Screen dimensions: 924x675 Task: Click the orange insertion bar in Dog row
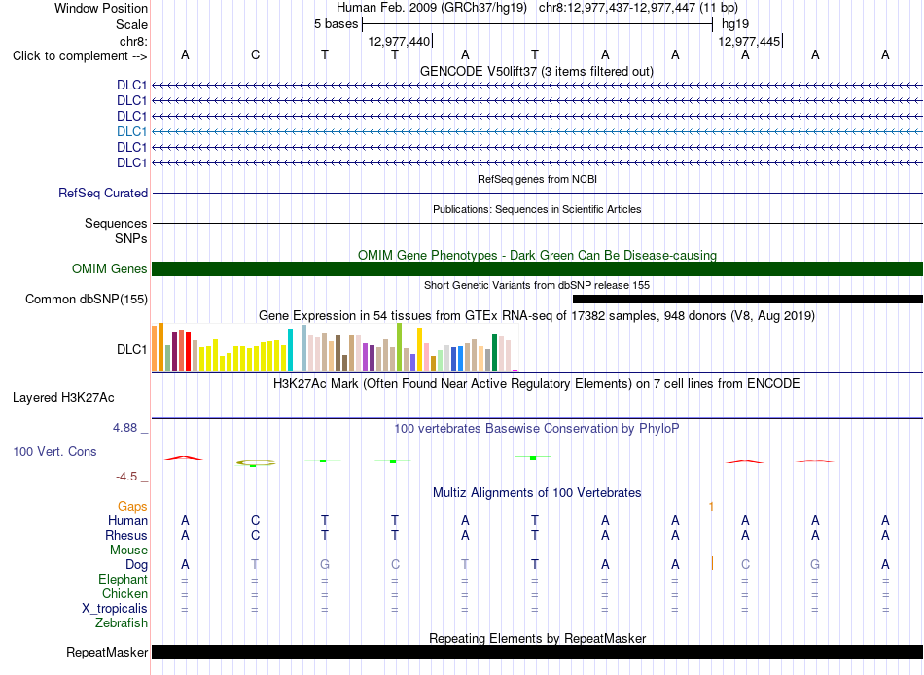712,563
